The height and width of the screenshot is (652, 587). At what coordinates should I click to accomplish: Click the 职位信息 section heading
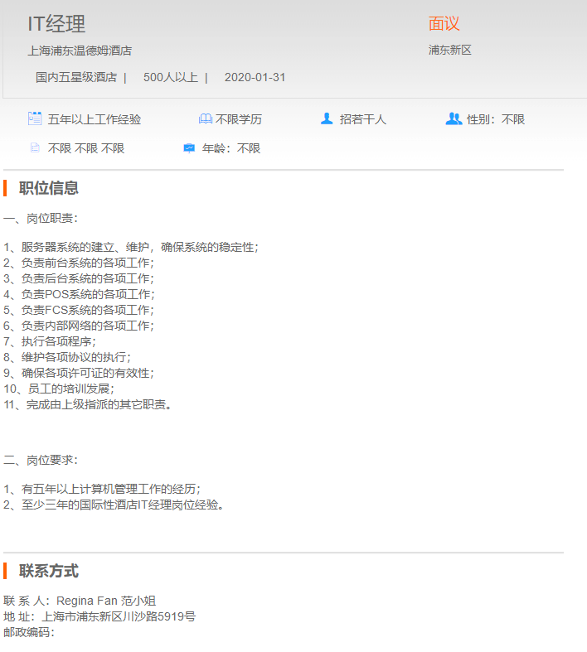pos(49,188)
